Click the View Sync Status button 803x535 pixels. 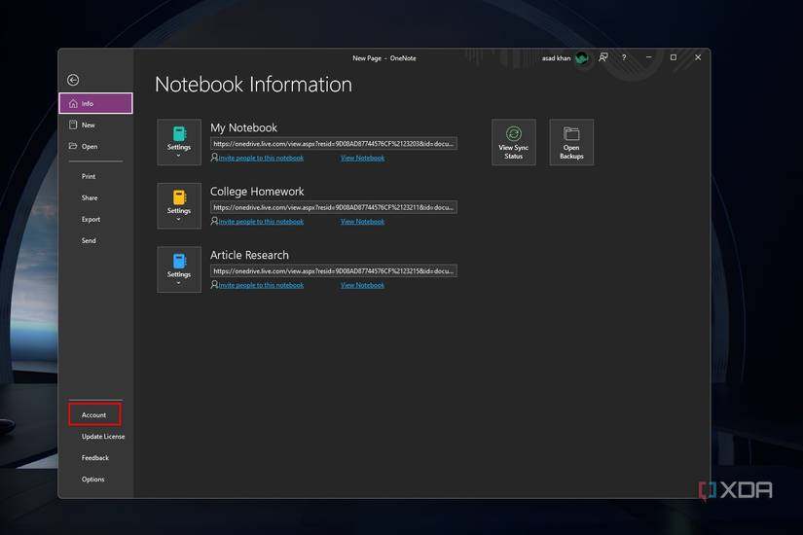[514, 142]
